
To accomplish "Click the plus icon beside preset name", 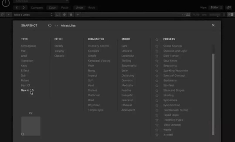I will click(x=78, y=14).
